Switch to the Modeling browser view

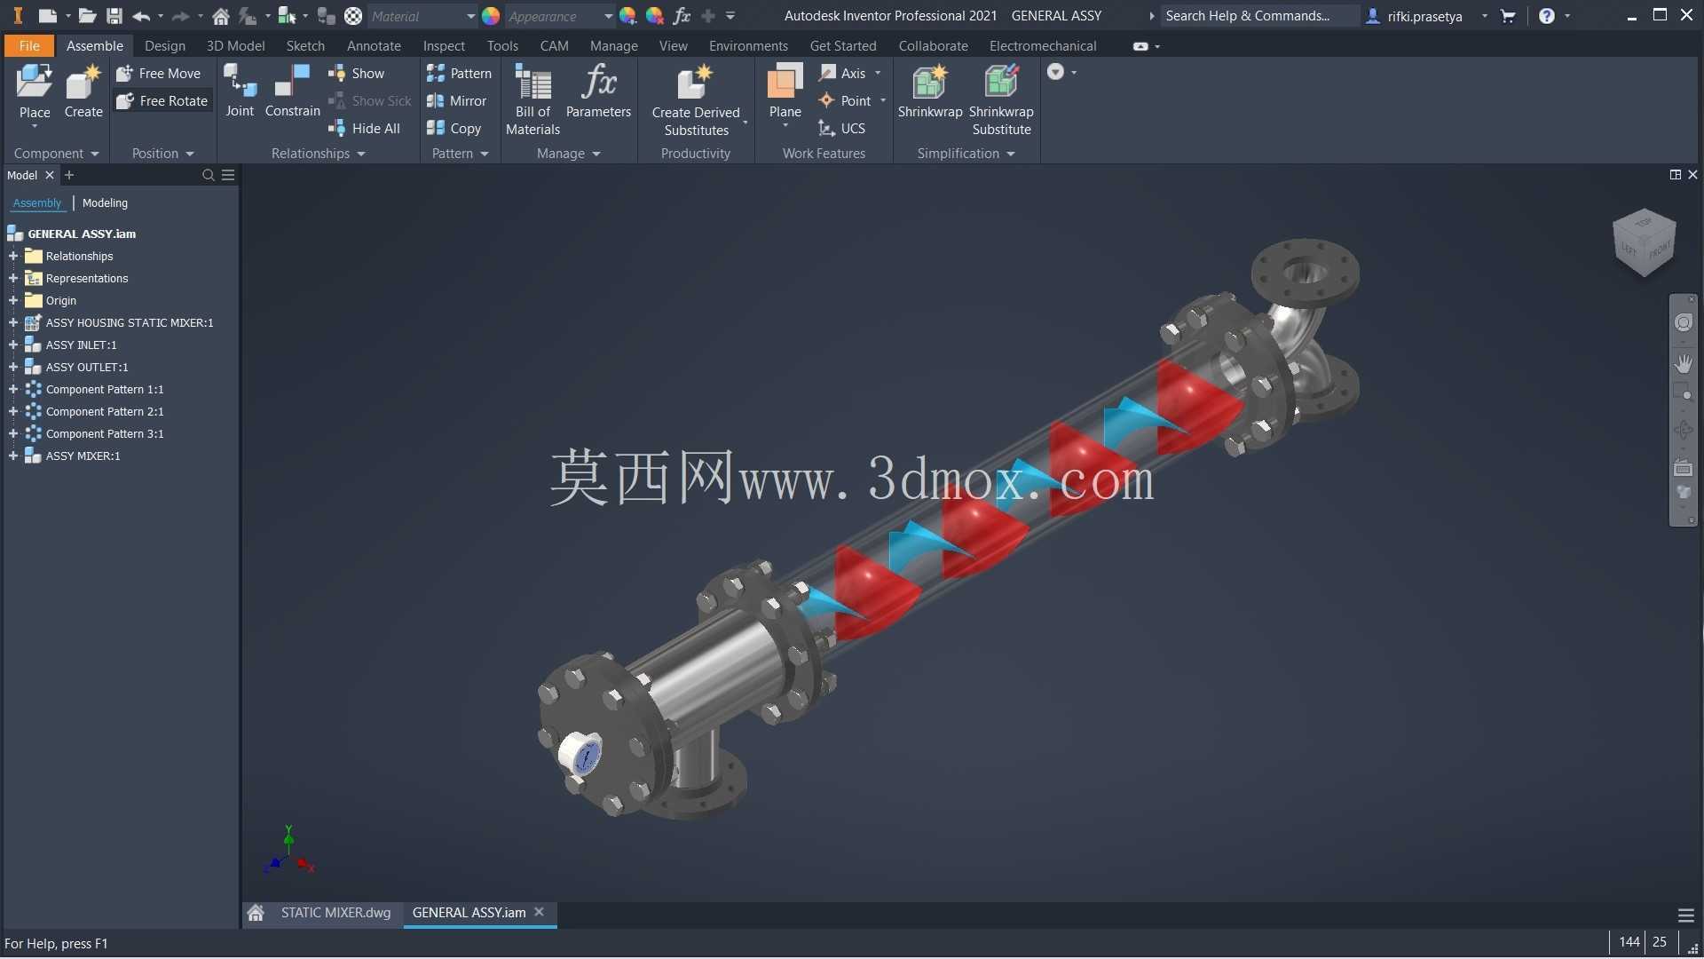[x=105, y=202]
